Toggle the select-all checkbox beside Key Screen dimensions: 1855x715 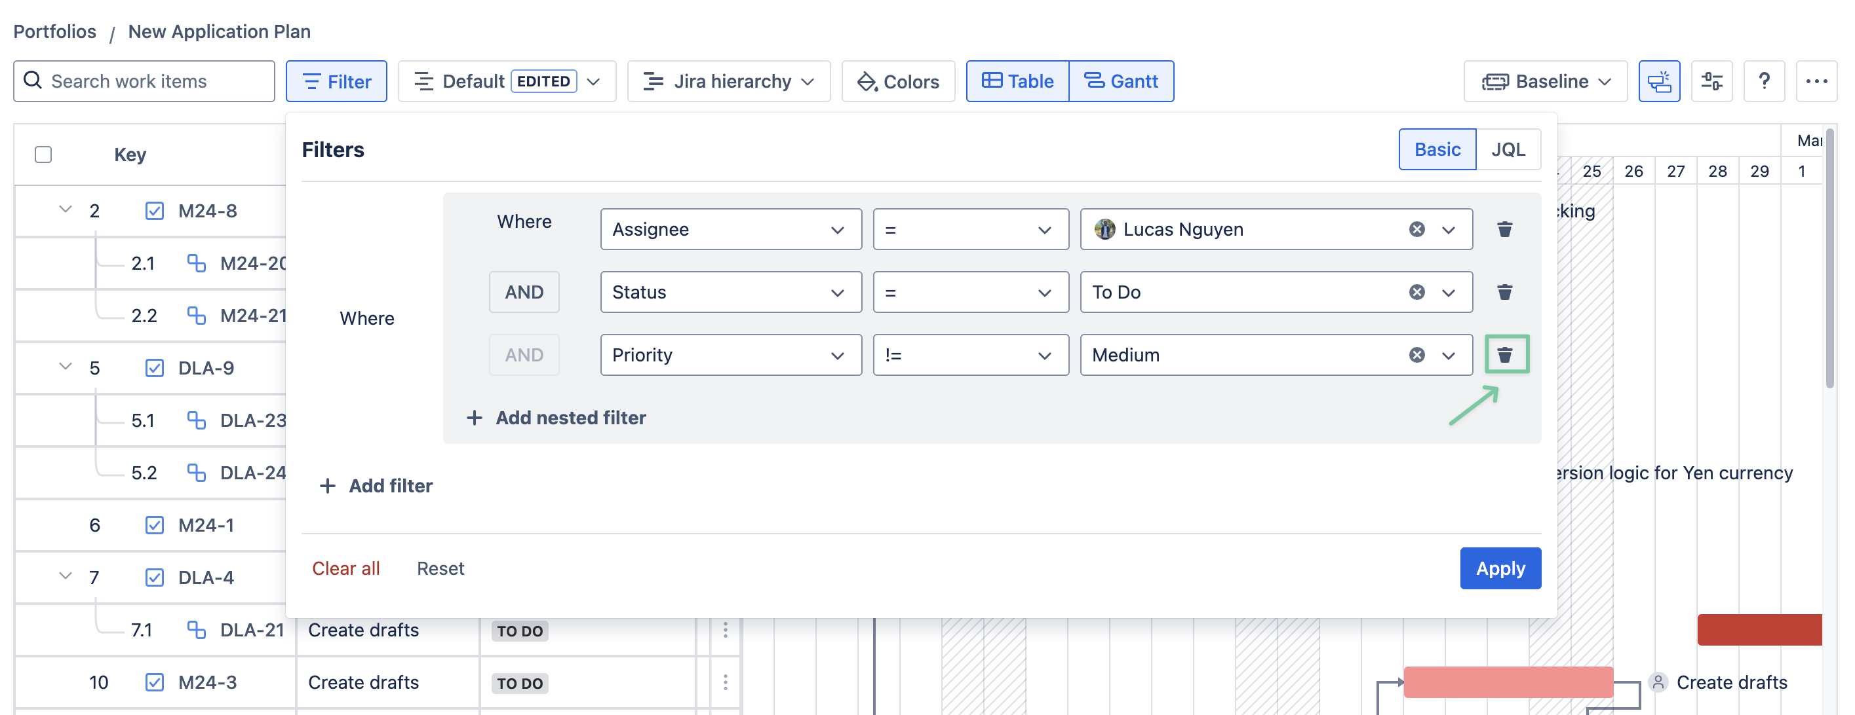(x=43, y=155)
